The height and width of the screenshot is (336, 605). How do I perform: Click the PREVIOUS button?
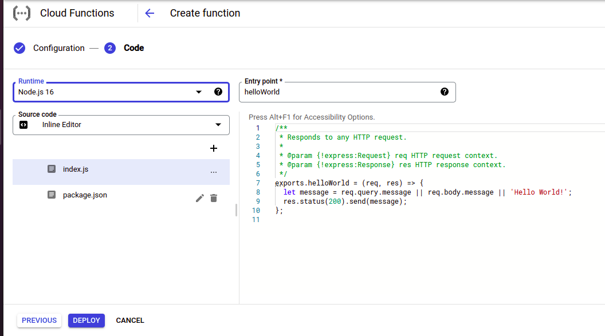39,321
